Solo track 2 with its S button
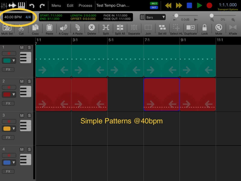The width and height of the screenshot is (241, 181). click(29, 81)
